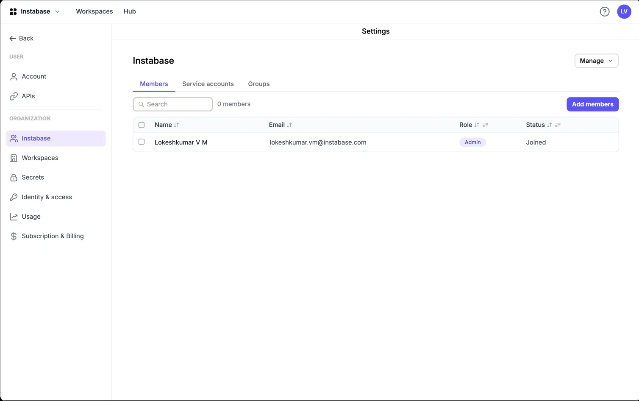639x401 pixels.
Task: Click the Instabase logo icon in header
Action: click(13, 11)
